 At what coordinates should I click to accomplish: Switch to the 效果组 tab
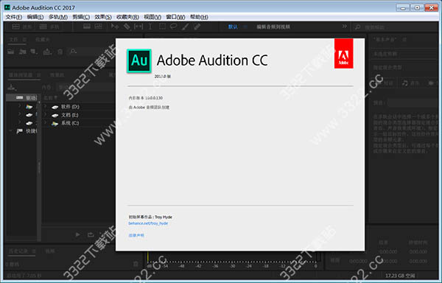57,74
